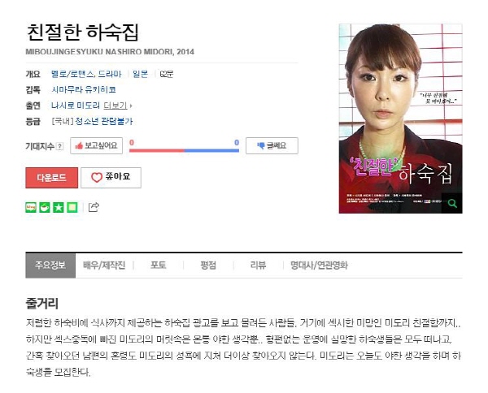
Task: Click the green star bookmark icon
Action: (59, 207)
